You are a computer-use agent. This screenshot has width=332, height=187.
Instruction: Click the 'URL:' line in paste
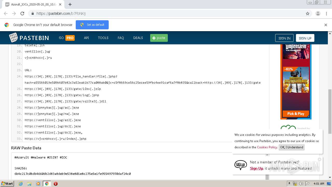[x=28, y=70]
